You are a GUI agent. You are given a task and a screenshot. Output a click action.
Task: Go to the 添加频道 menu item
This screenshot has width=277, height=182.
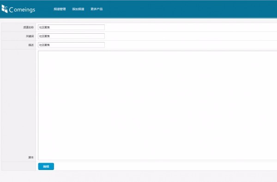coord(78,9)
